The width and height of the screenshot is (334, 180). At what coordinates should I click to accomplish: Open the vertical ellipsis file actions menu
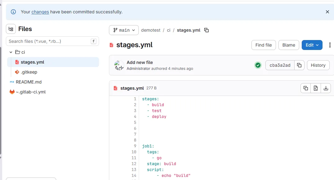click(330, 45)
